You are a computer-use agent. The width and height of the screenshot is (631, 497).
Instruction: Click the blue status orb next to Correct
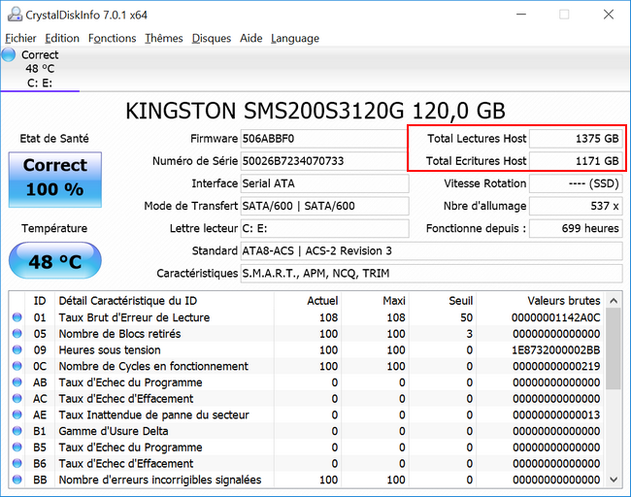[9, 54]
